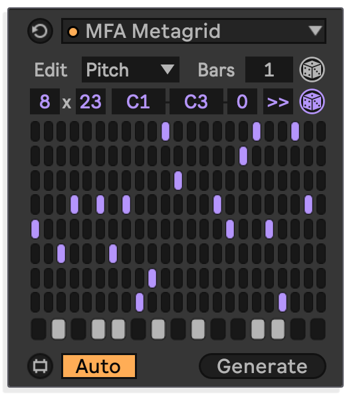
Task: Click lit cell in fifth row, column 16
Action: pyautogui.click(x=230, y=229)
